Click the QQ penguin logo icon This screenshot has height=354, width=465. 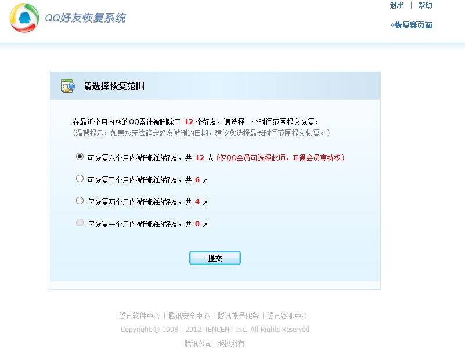23,19
